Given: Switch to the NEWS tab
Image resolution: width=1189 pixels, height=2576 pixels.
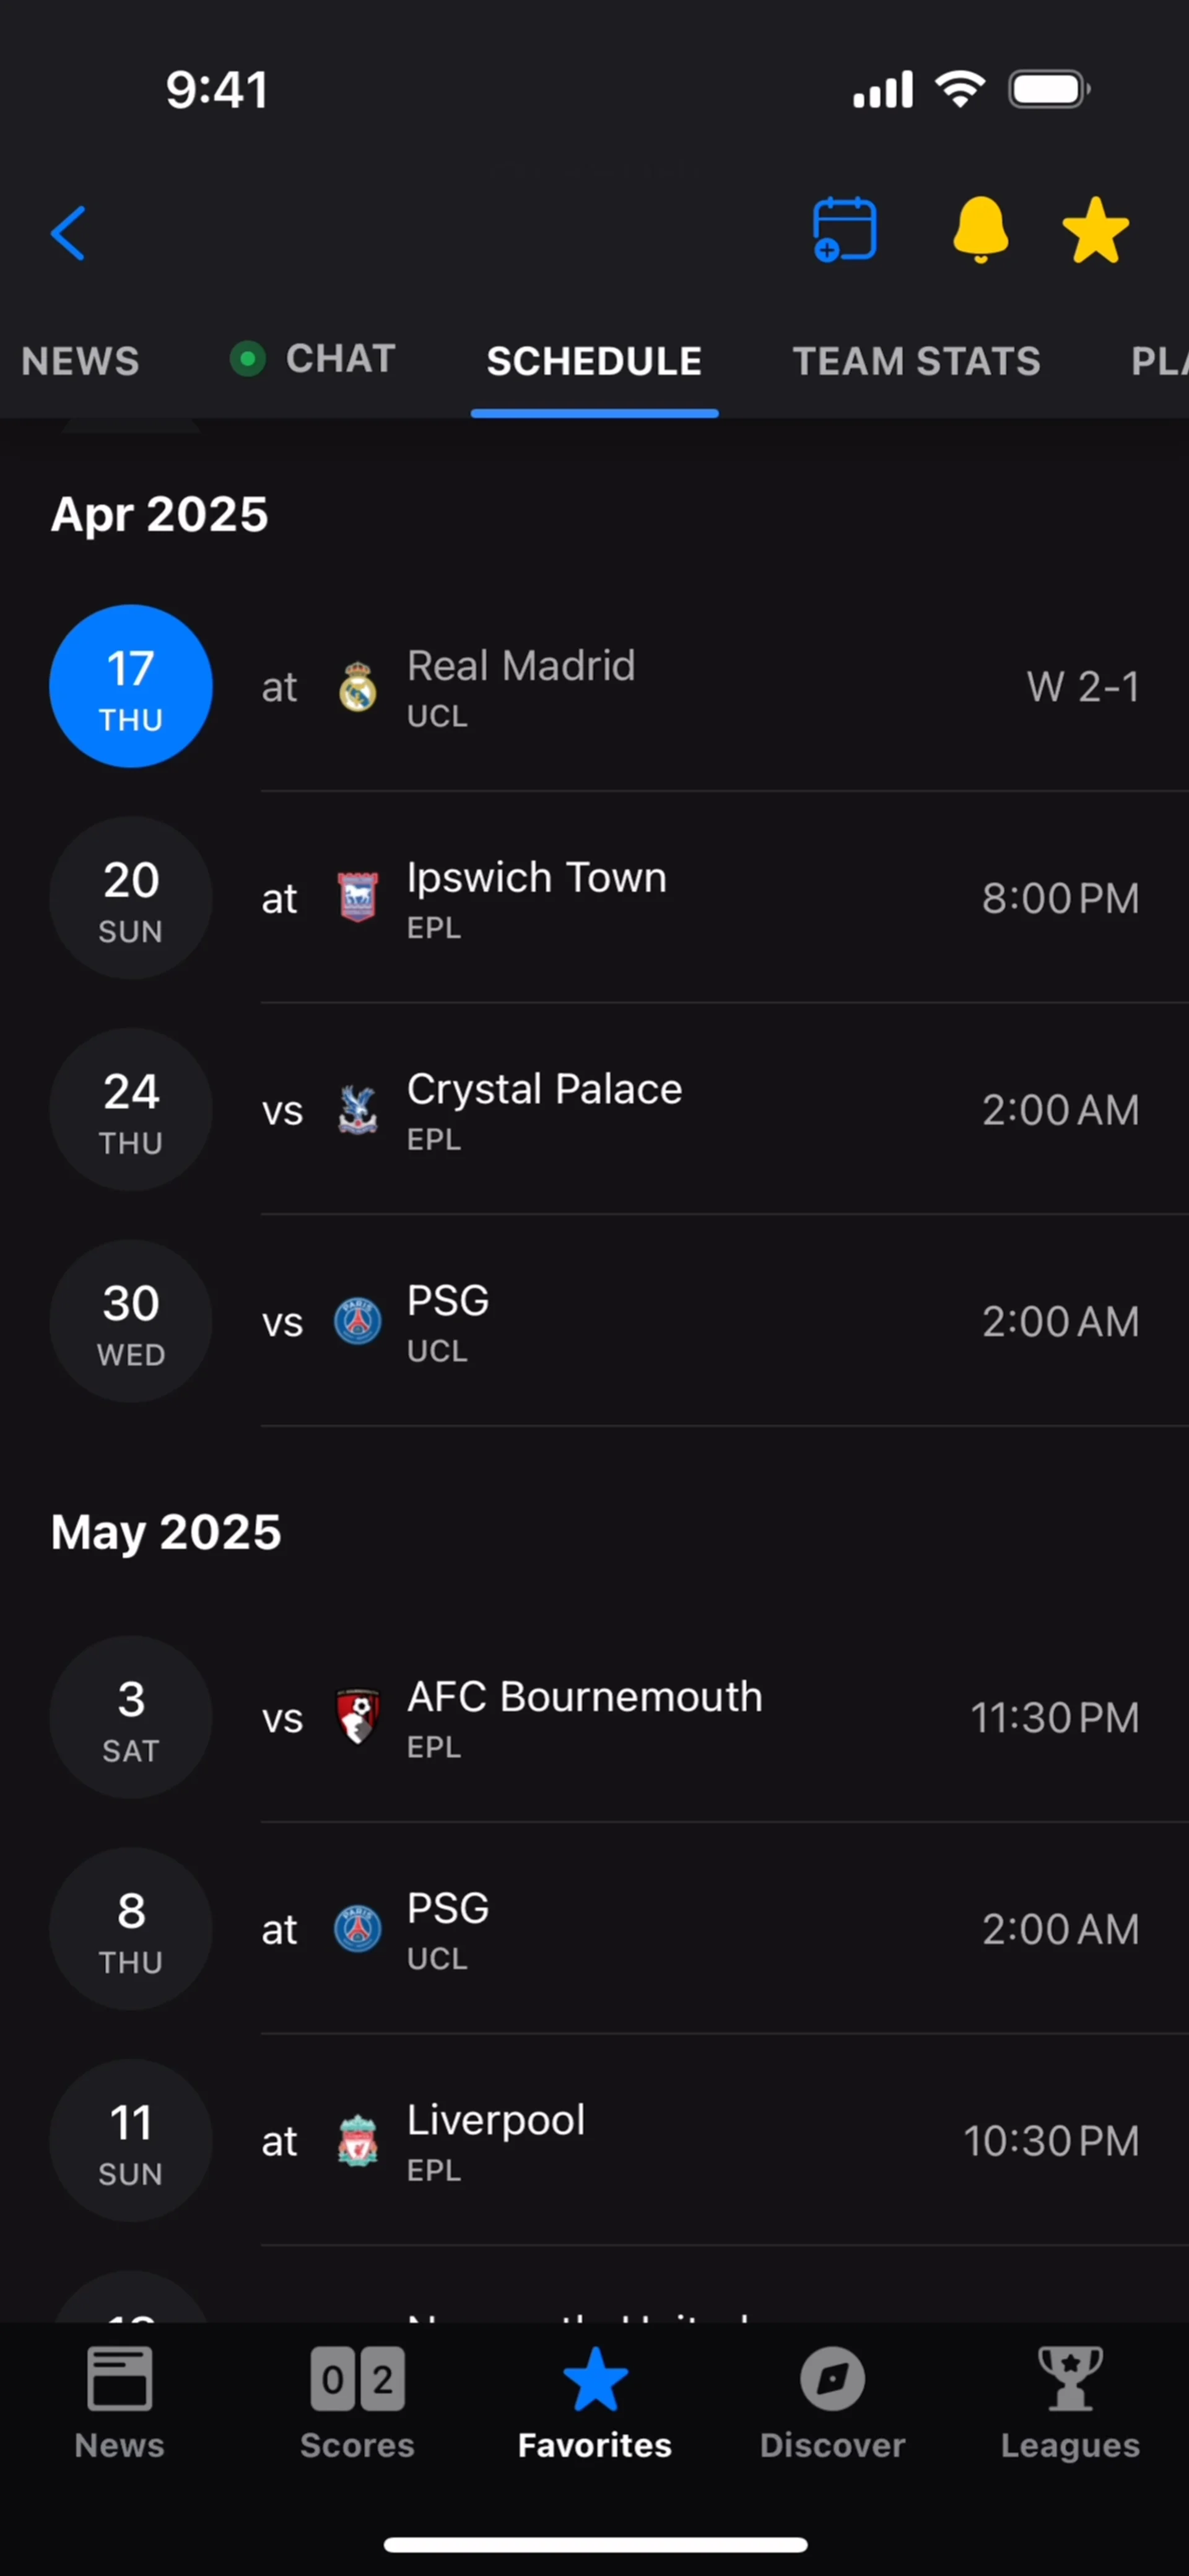Looking at the screenshot, I should pos(80,361).
